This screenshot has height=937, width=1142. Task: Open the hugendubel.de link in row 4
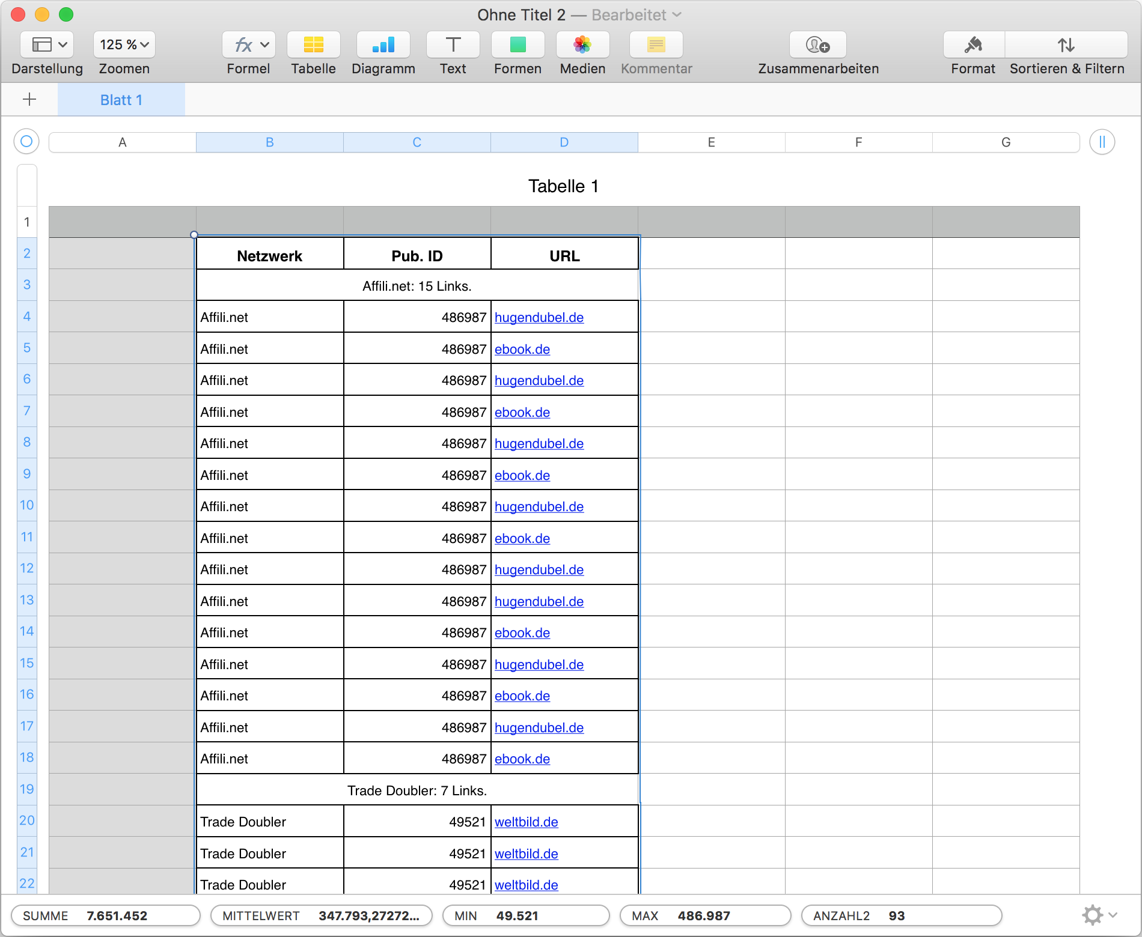click(x=539, y=318)
